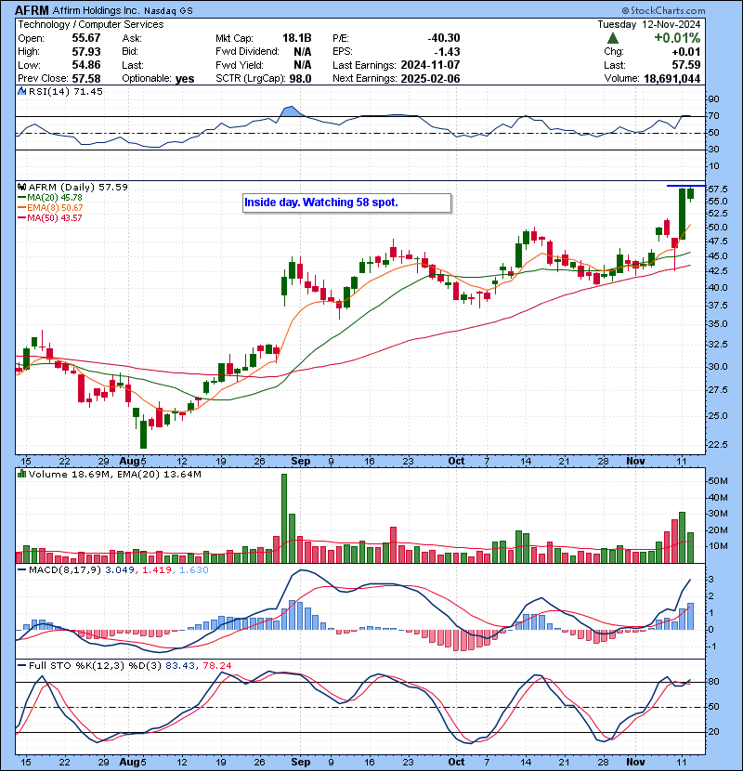
Task: Click the 50M volume axis label
Action: point(718,481)
